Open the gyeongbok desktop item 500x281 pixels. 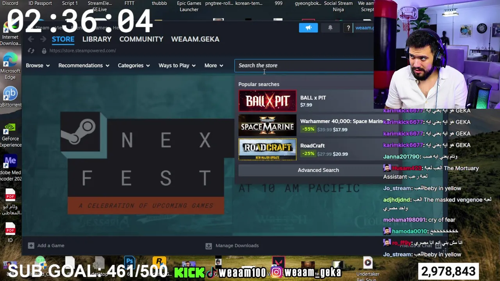coord(309,3)
